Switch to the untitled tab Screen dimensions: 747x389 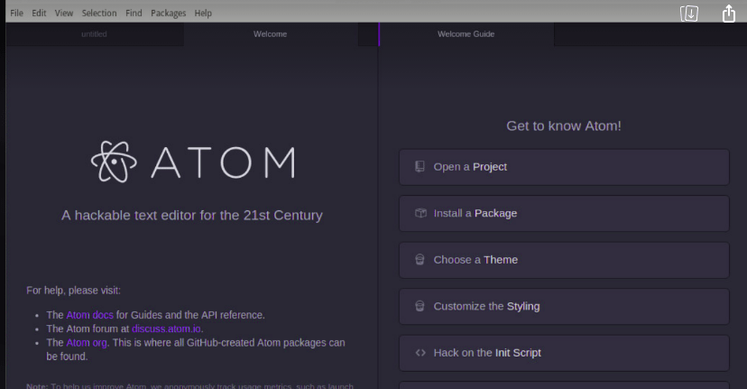[95, 34]
